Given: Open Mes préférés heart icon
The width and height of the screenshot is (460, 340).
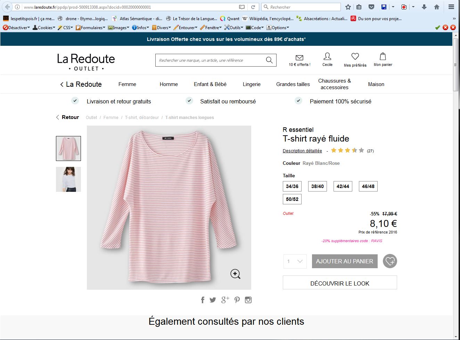Looking at the screenshot, I should (355, 57).
